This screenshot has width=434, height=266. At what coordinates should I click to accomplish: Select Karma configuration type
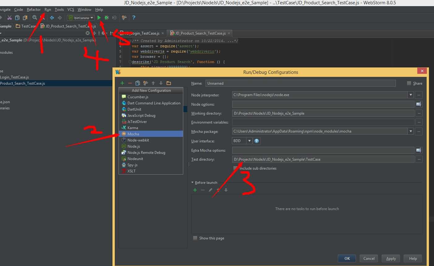click(x=151, y=128)
